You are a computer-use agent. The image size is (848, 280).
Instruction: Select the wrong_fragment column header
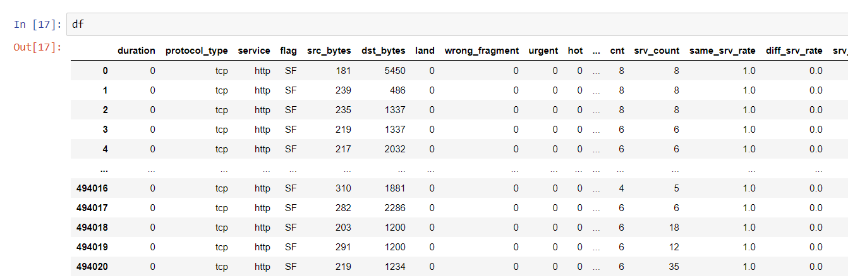[482, 51]
